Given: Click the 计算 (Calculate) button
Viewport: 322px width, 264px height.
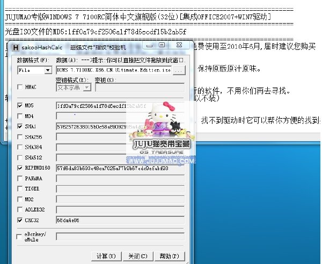Looking at the screenshot, I should tap(106, 256).
